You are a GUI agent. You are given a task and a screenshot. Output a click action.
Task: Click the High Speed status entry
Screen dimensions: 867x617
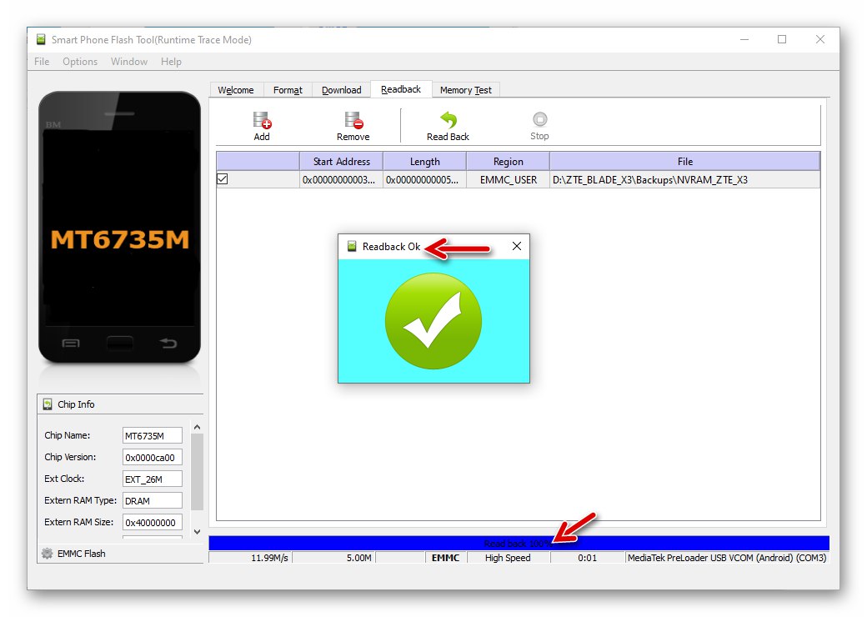tap(509, 558)
